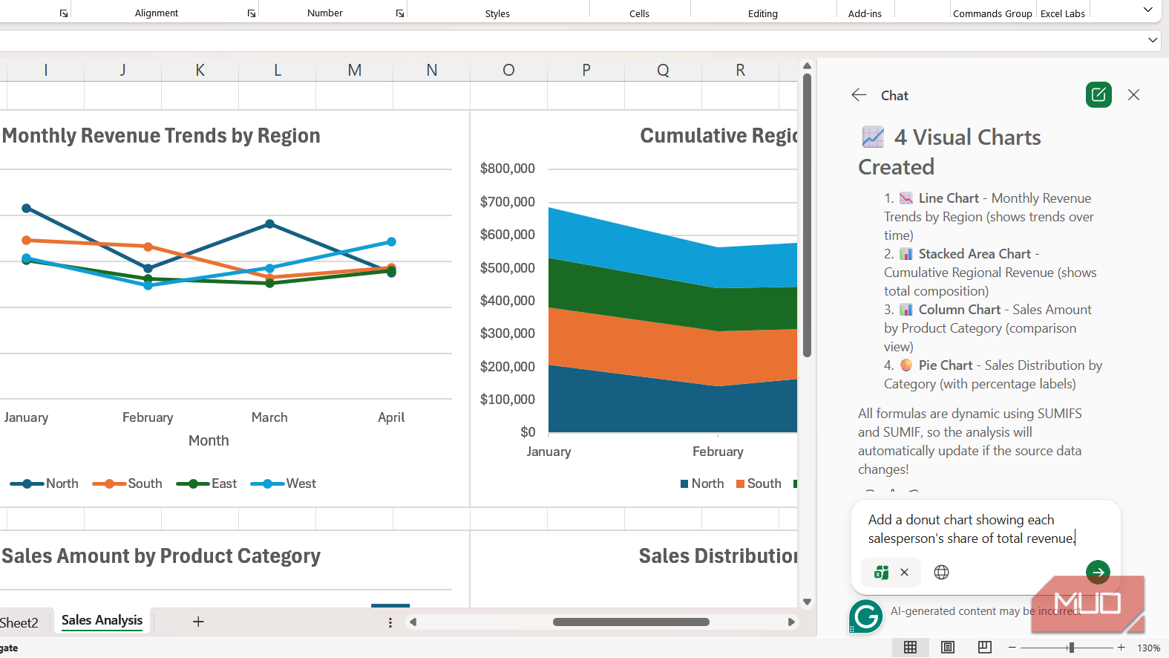Click the globe web search icon
Viewport: 1169px width, 658px height.
pos(941,572)
